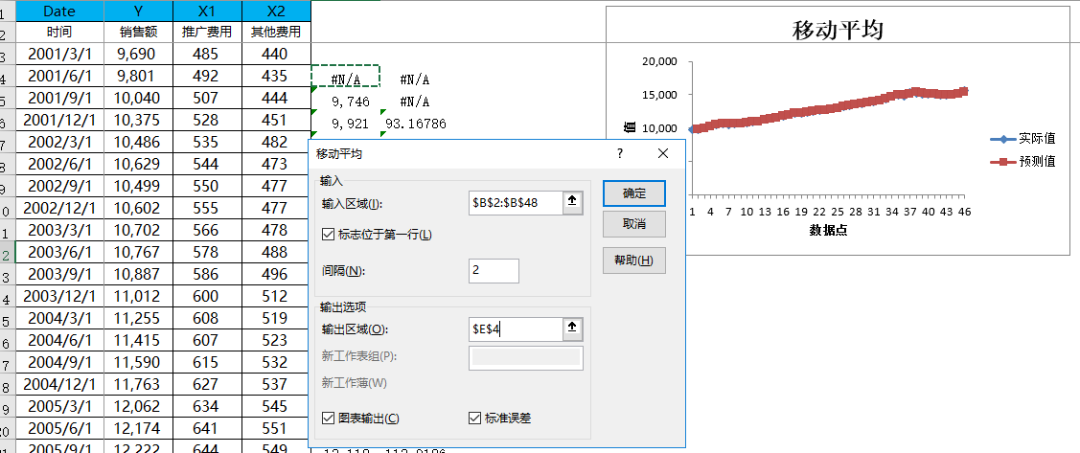The height and width of the screenshot is (453, 1080).
Task: Select the dashed-border #N/A output cell
Action: (346, 77)
